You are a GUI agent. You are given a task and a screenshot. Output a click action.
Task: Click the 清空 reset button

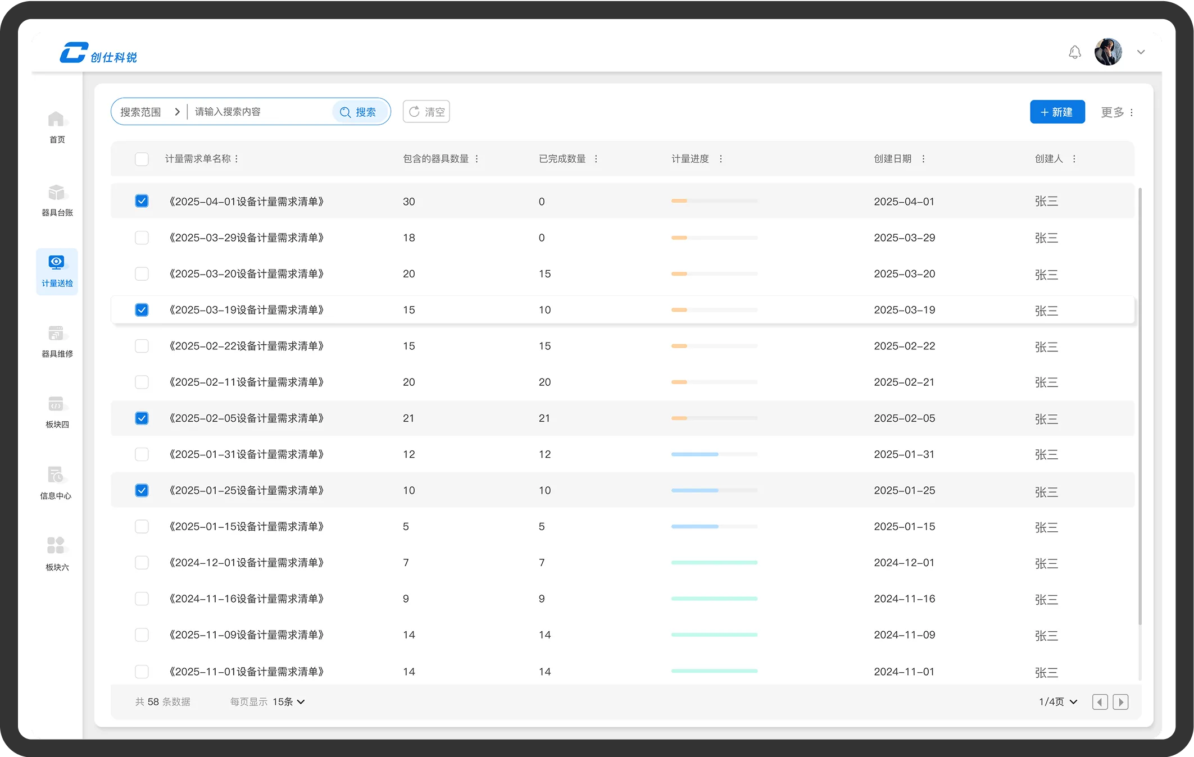[x=426, y=112]
